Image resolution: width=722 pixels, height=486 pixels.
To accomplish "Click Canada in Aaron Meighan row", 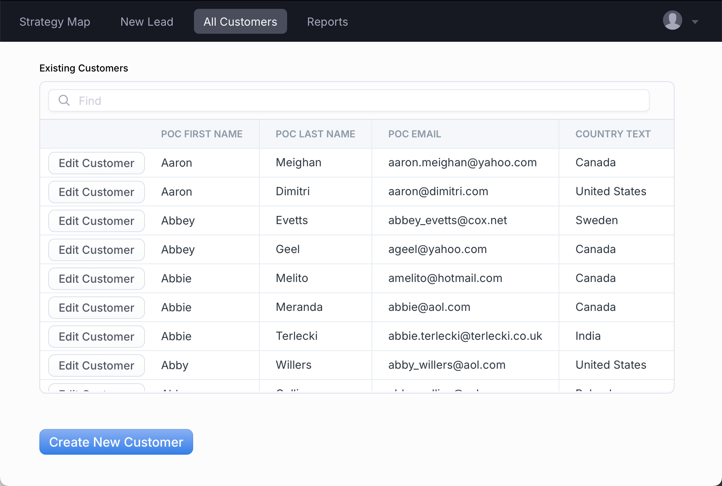I will coord(596,163).
